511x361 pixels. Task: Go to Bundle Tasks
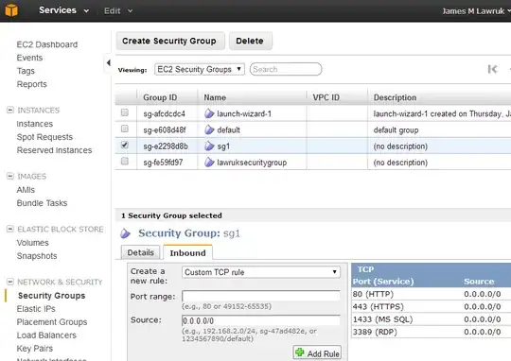[42, 203]
